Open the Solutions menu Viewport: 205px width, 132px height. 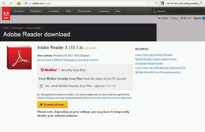(x=36, y=11)
